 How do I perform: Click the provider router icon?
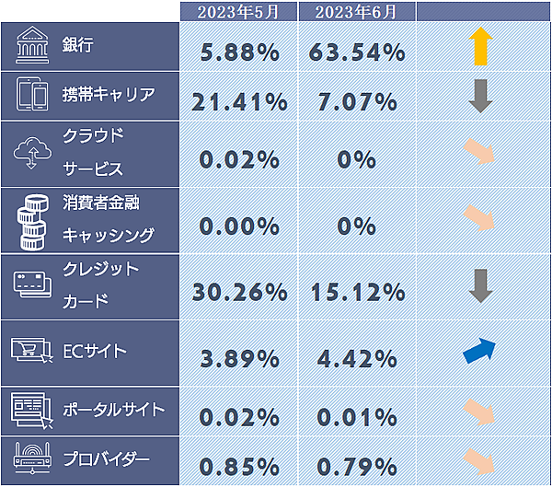[32, 458]
